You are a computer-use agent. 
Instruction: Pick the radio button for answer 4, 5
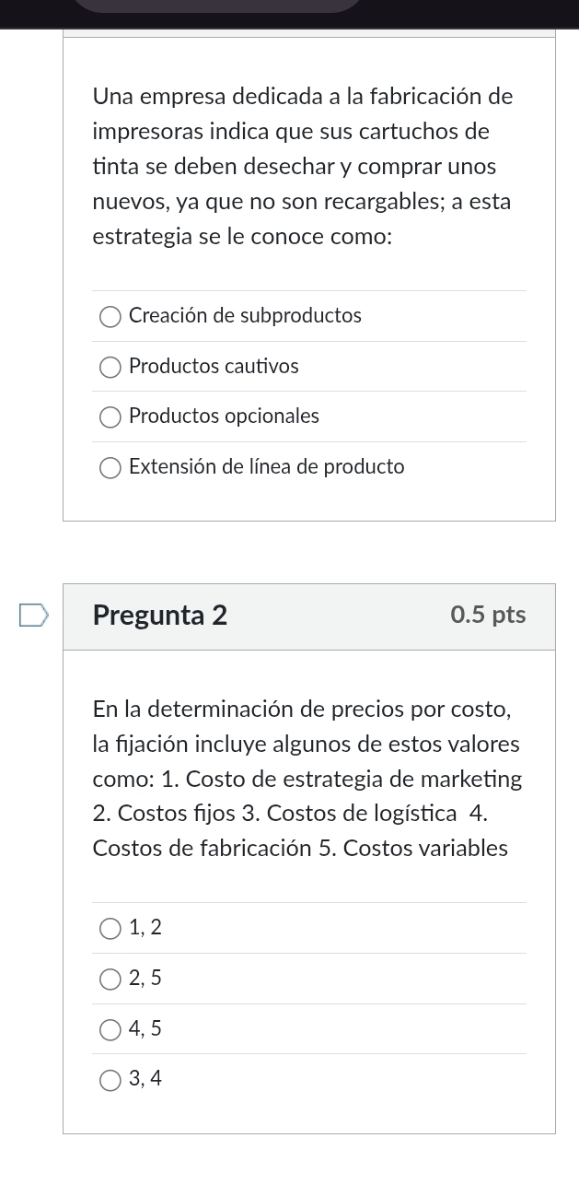pos(110,1029)
